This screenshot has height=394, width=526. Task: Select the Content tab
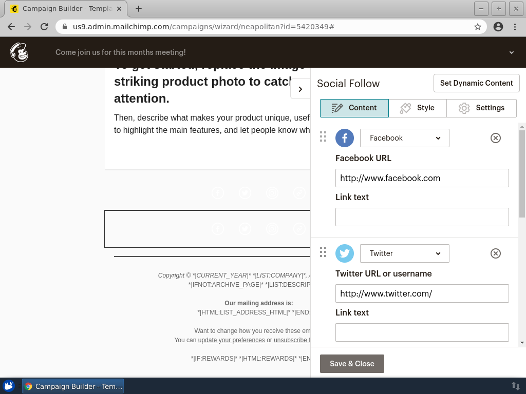point(354,108)
